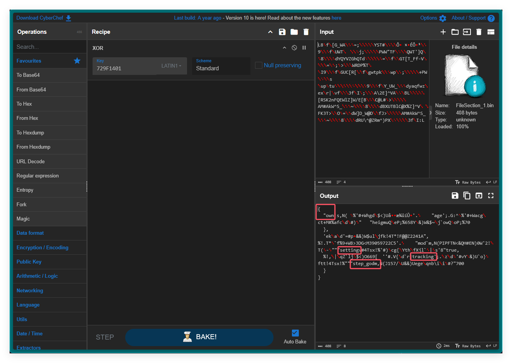Click the Last build: A year ago link

point(197,18)
